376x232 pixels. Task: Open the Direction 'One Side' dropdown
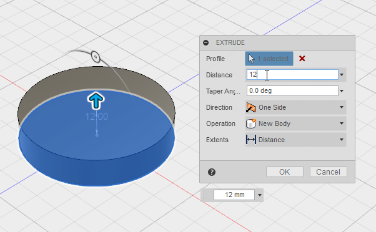click(295, 107)
